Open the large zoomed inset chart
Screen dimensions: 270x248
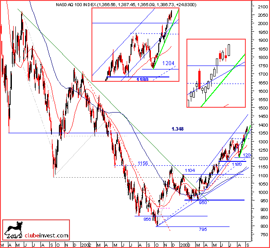click(135, 44)
